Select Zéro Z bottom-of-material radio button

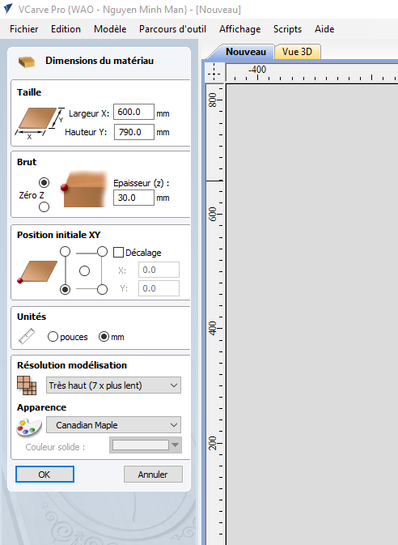(44, 207)
